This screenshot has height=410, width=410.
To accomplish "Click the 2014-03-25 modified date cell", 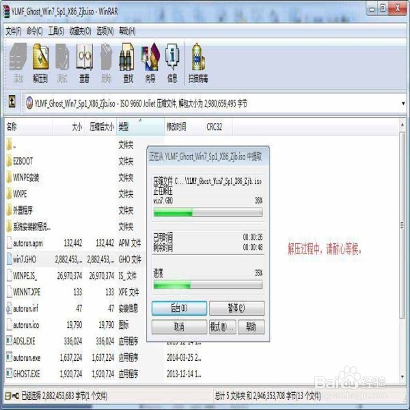I will click(184, 357).
